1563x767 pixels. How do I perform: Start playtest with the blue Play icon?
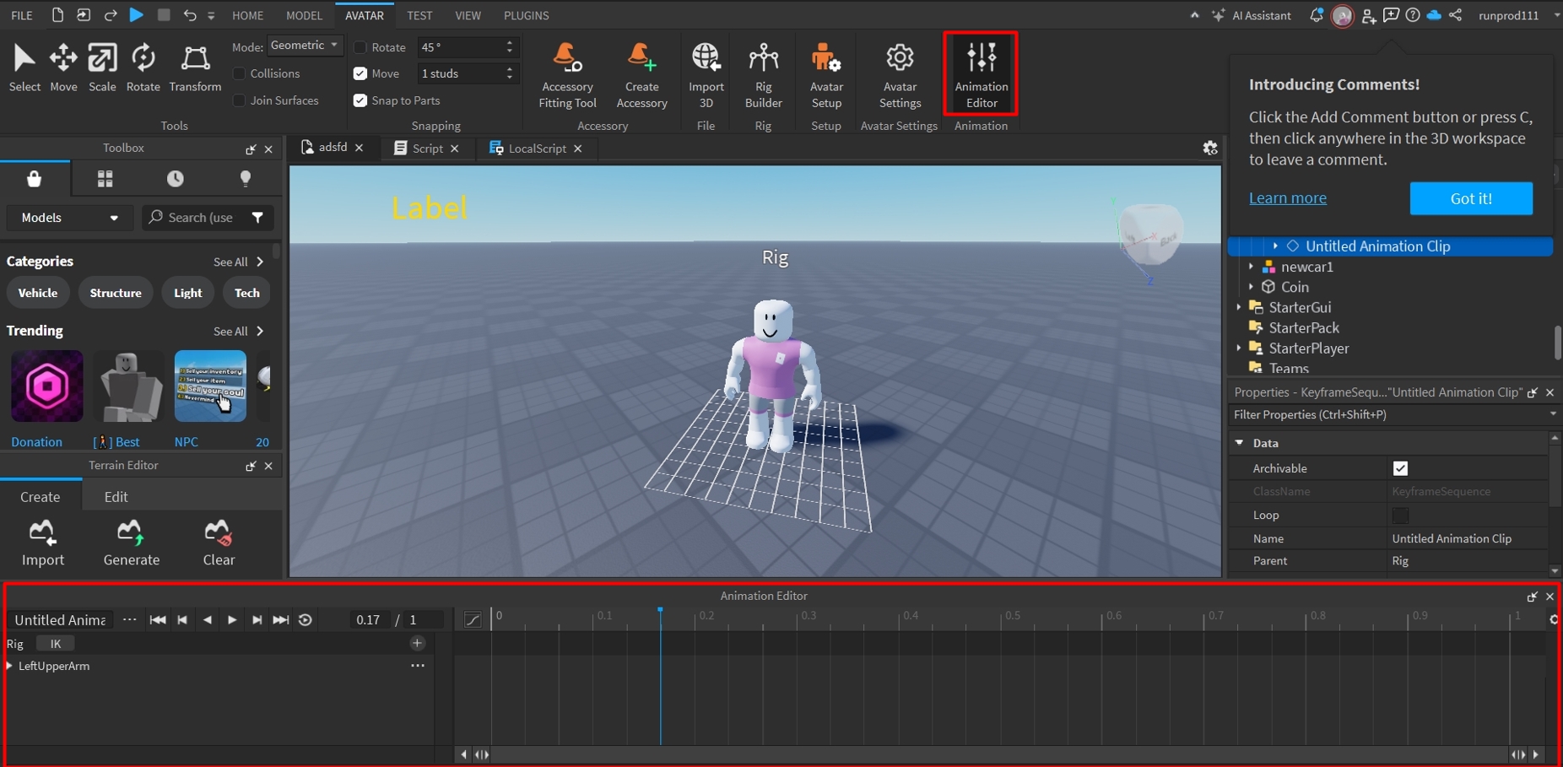[x=136, y=15]
